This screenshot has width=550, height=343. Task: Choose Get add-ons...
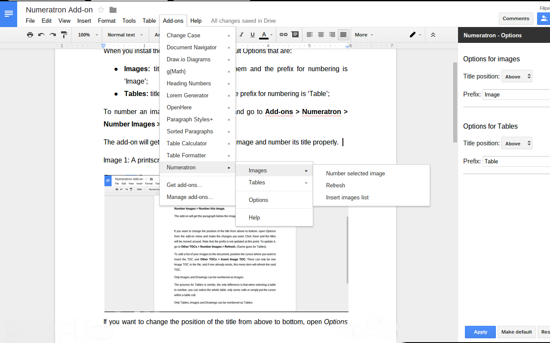pos(198,185)
